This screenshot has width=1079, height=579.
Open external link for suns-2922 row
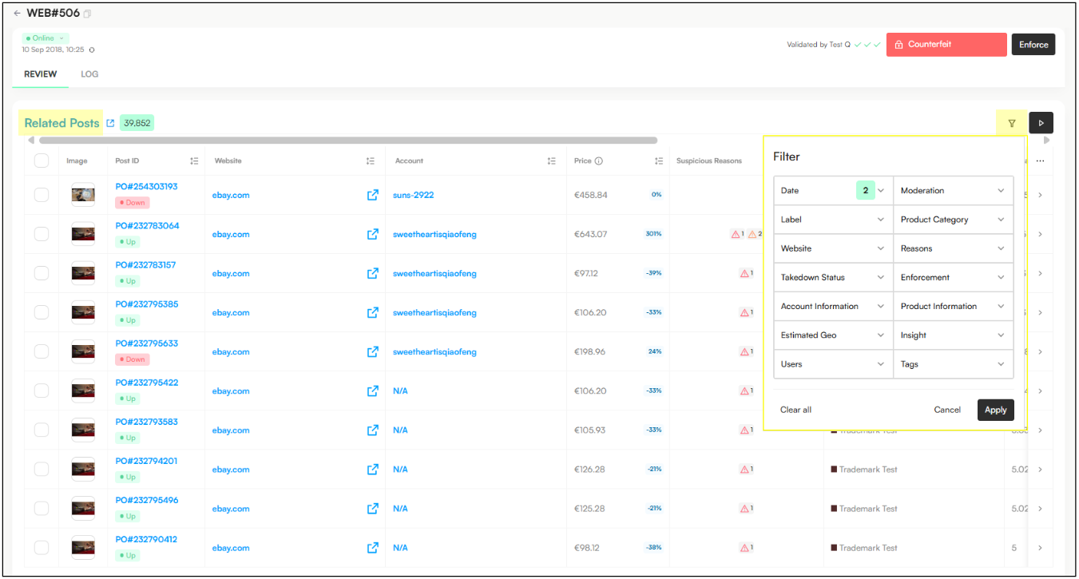click(372, 195)
